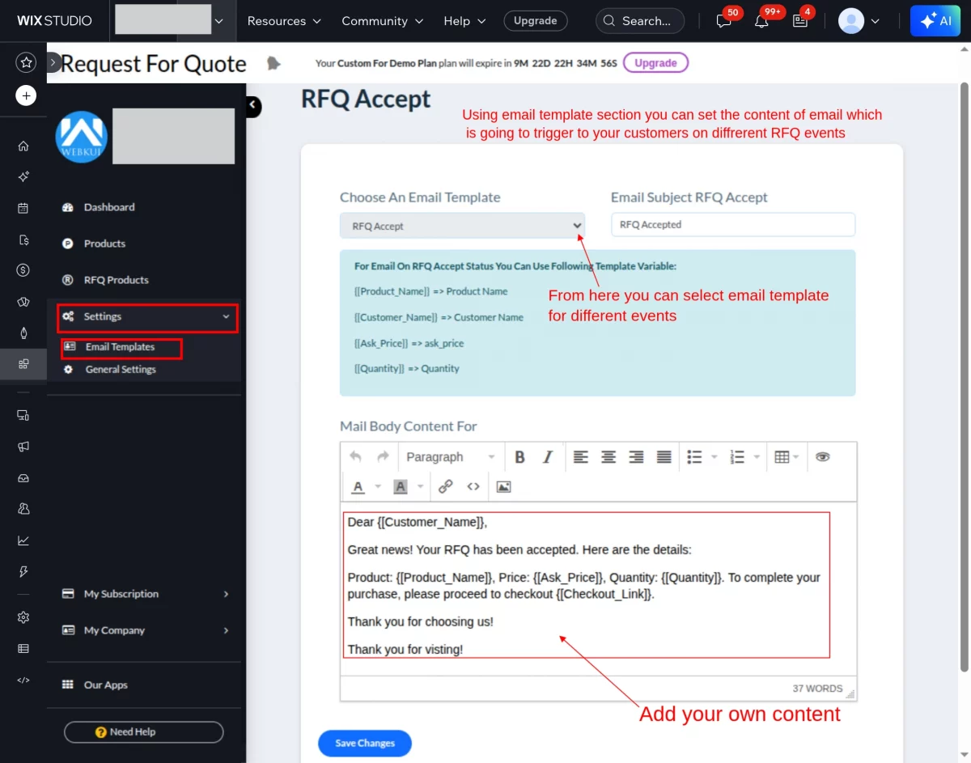Open the insert table dropdown
Viewport: 971px width, 763px height.
tap(787, 457)
